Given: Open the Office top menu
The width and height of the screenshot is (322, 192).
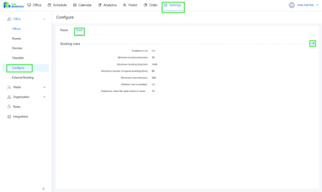Looking at the screenshot, I should tap(34, 5).
